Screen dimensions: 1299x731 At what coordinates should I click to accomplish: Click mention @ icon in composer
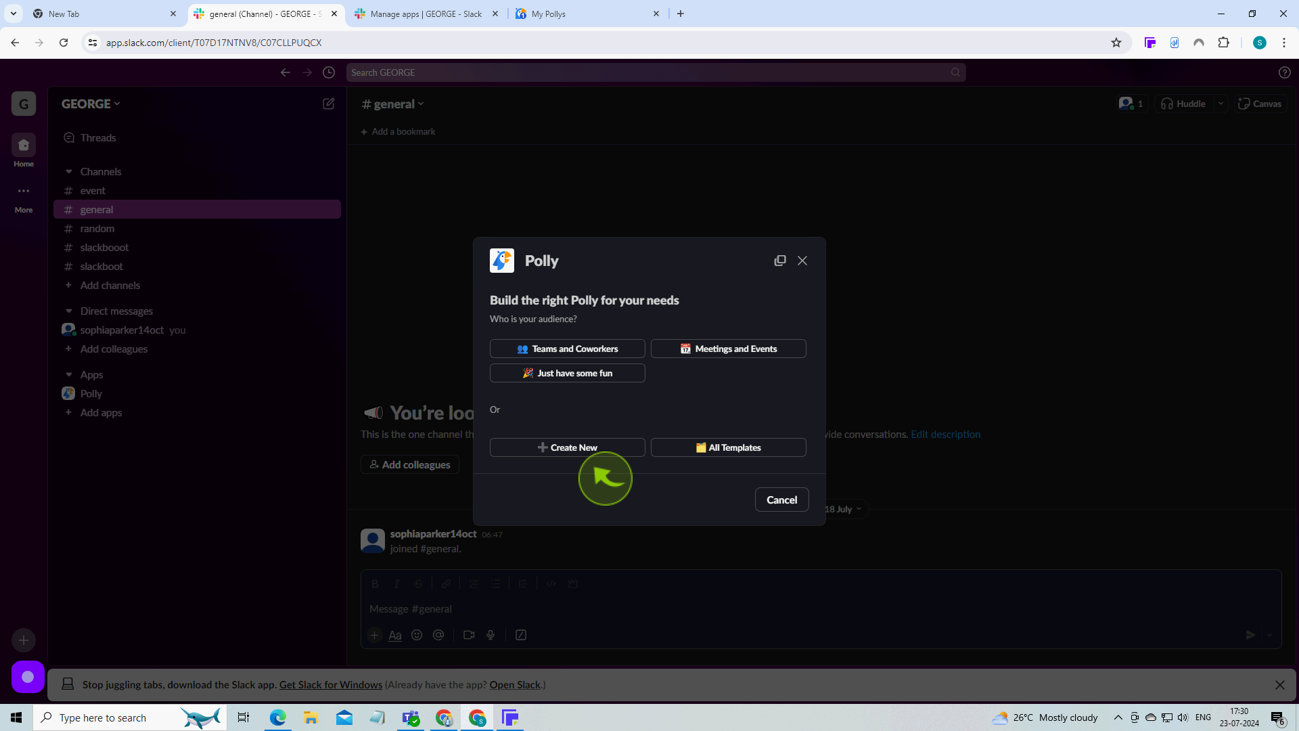(438, 635)
